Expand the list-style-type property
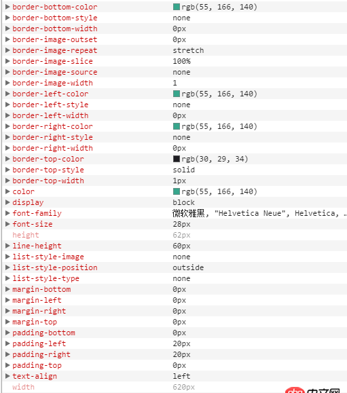Viewport: 347px width, 393px height. (7, 278)
